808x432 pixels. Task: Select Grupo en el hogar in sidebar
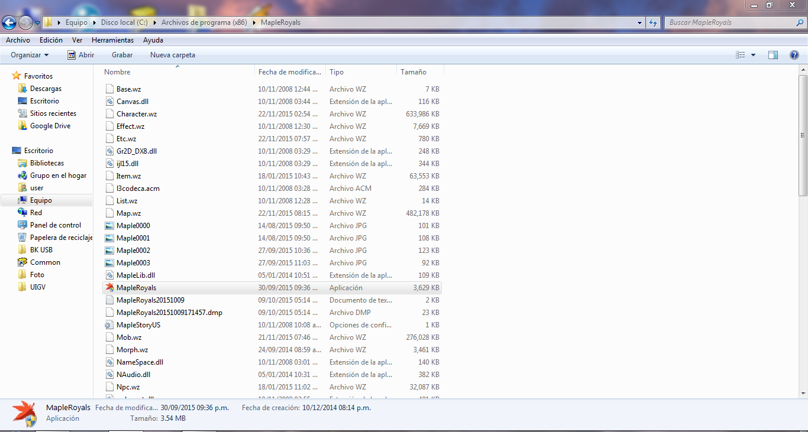click(58, 176)
